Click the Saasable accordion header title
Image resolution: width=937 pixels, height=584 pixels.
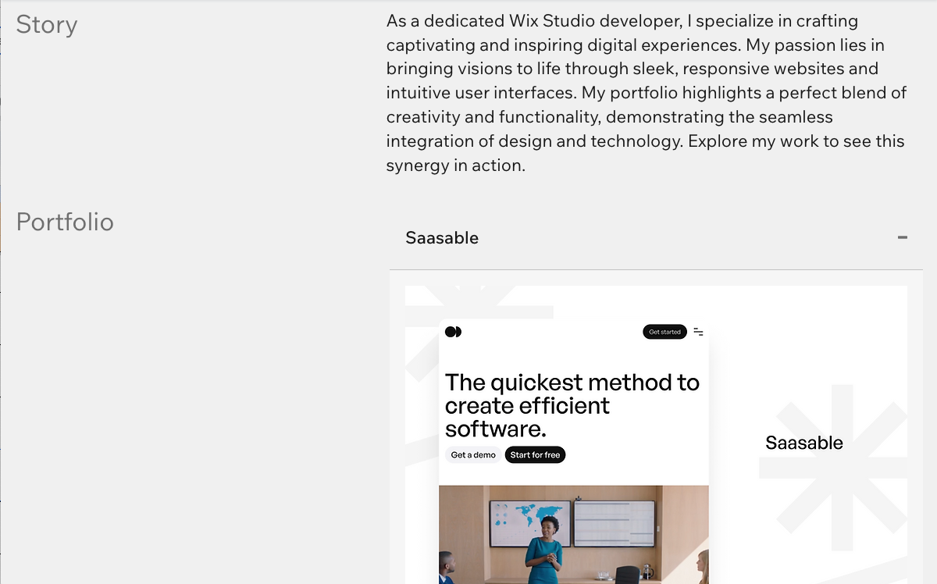[x=442, y=238]
